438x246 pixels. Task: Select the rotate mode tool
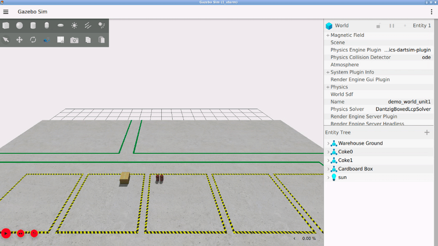33,40
